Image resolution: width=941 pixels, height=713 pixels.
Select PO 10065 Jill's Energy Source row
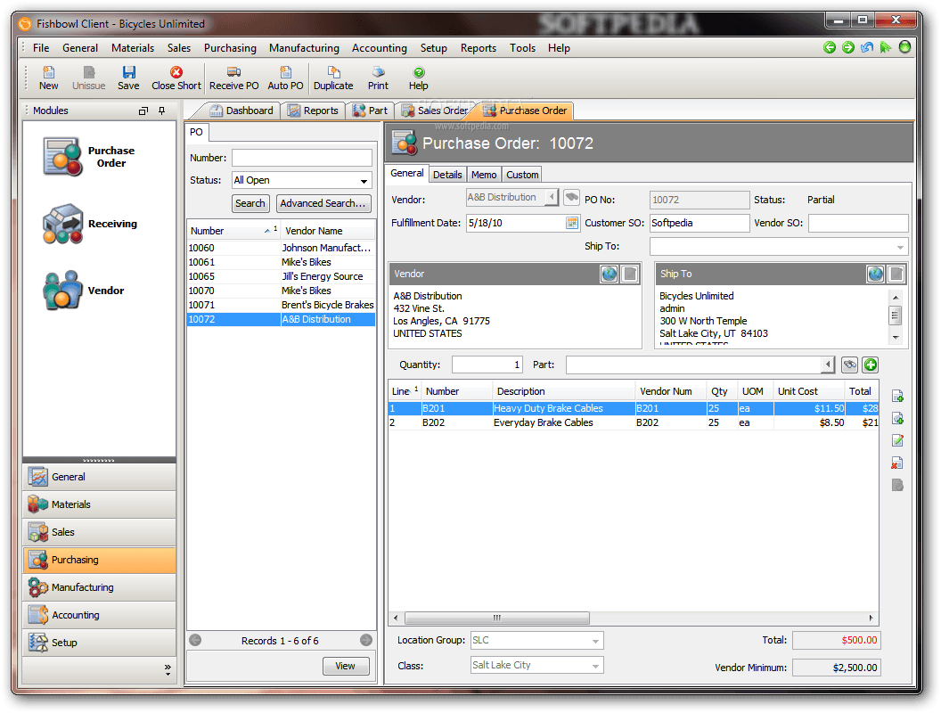[x=281, y=276]
